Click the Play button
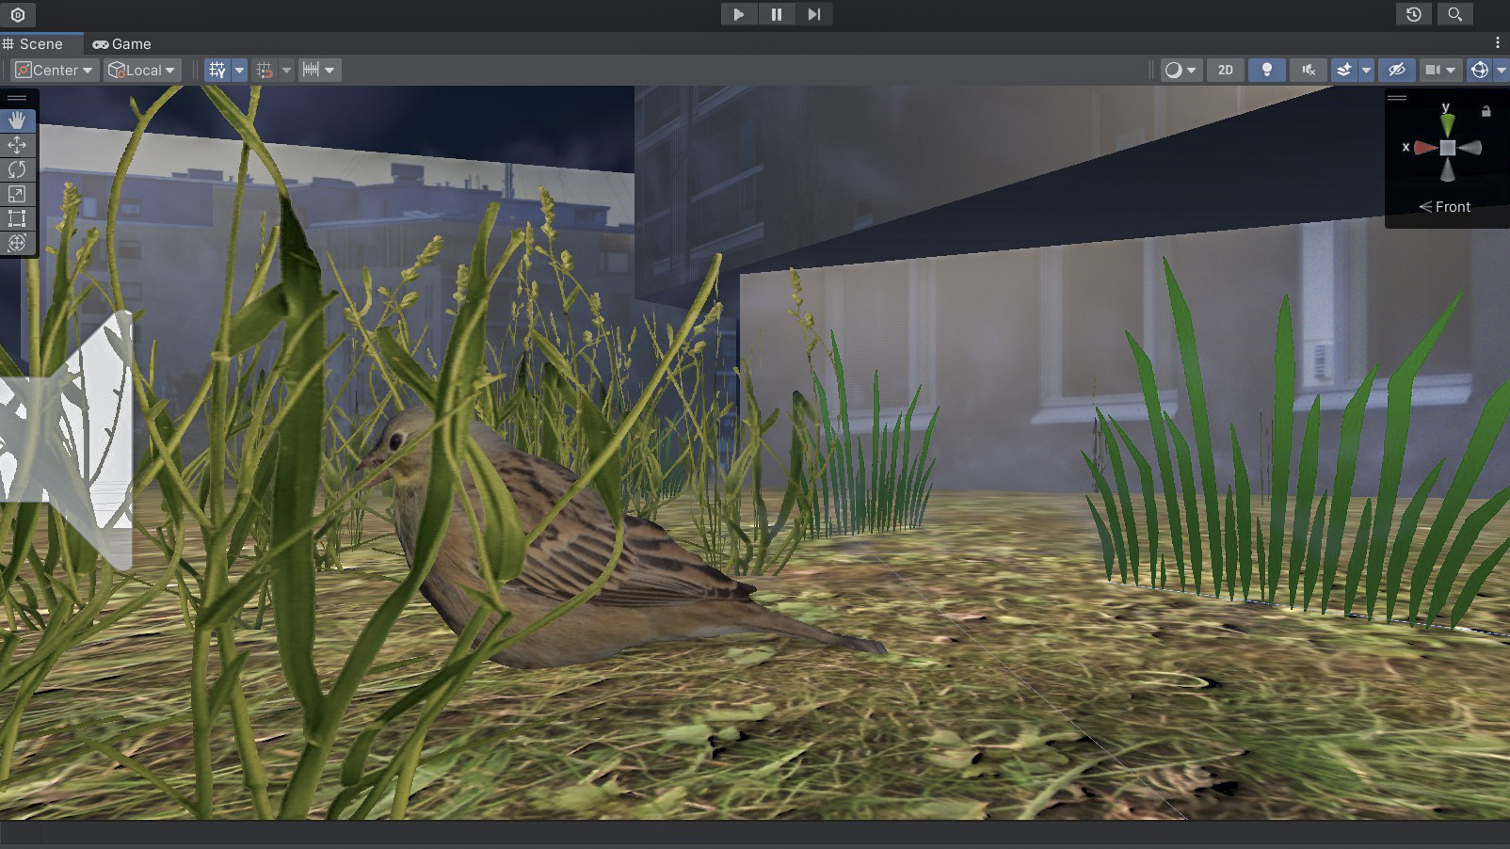The width and height of the screenshot is (1510, 849). 739,14
